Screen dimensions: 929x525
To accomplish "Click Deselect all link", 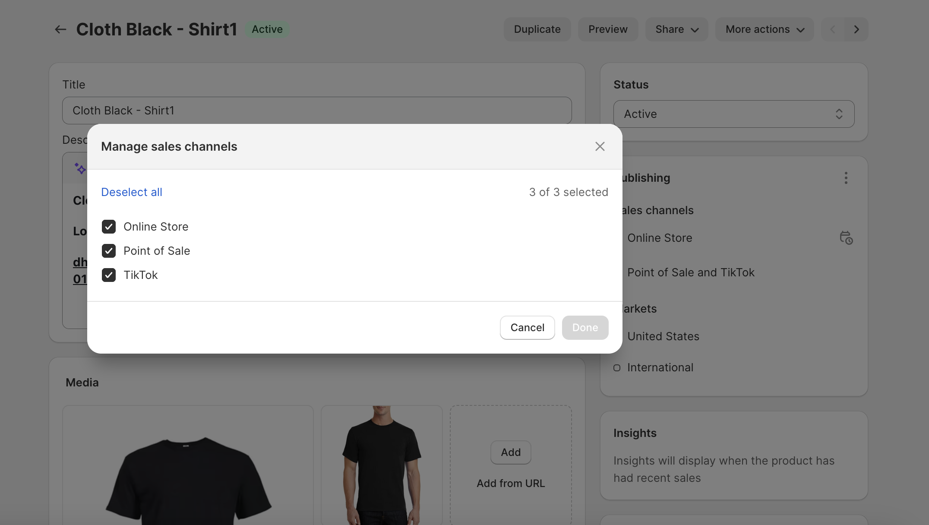I will pyautogui.click(x=132, y=192).
